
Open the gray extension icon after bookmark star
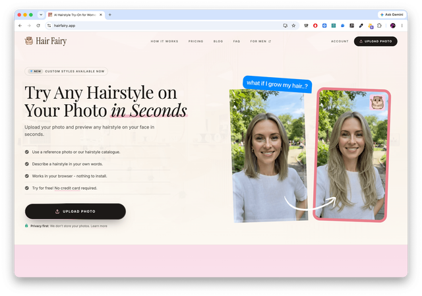[x=306, y=26]
